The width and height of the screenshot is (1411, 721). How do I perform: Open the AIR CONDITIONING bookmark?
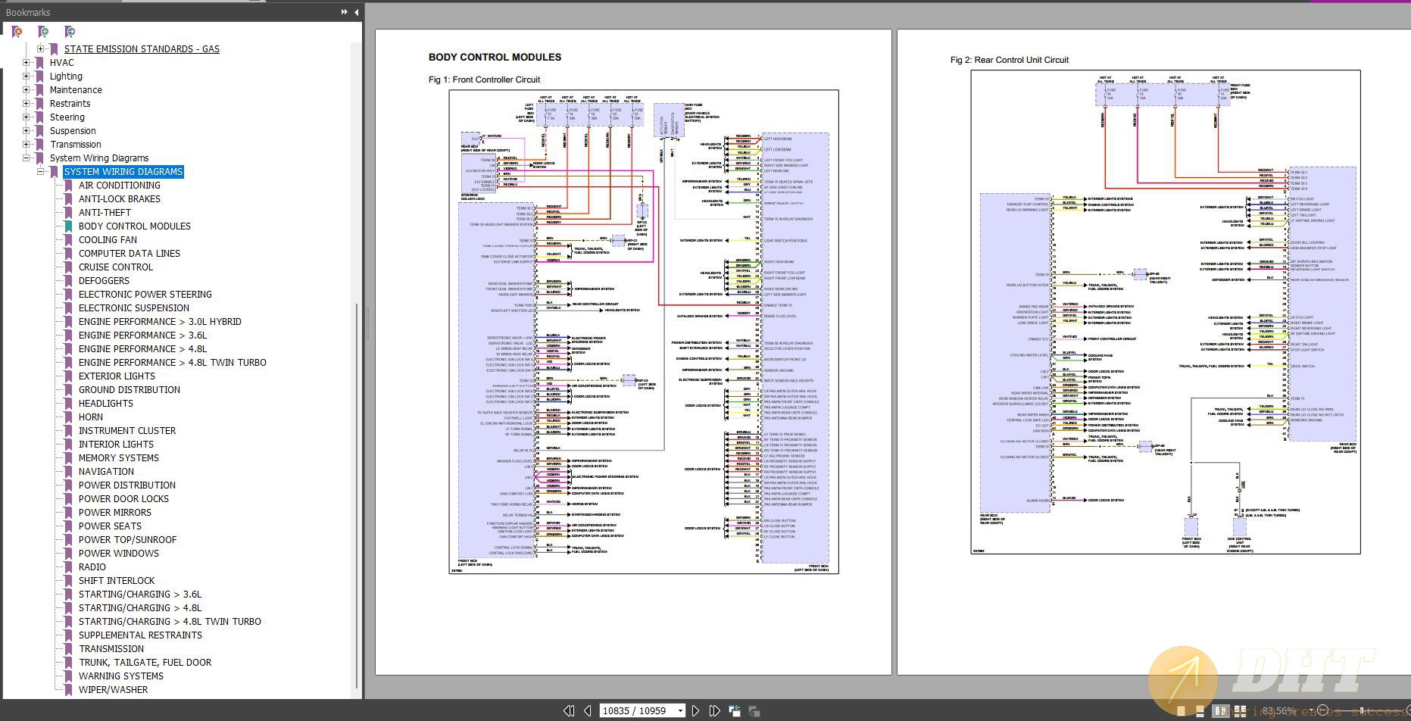point(120,186)
